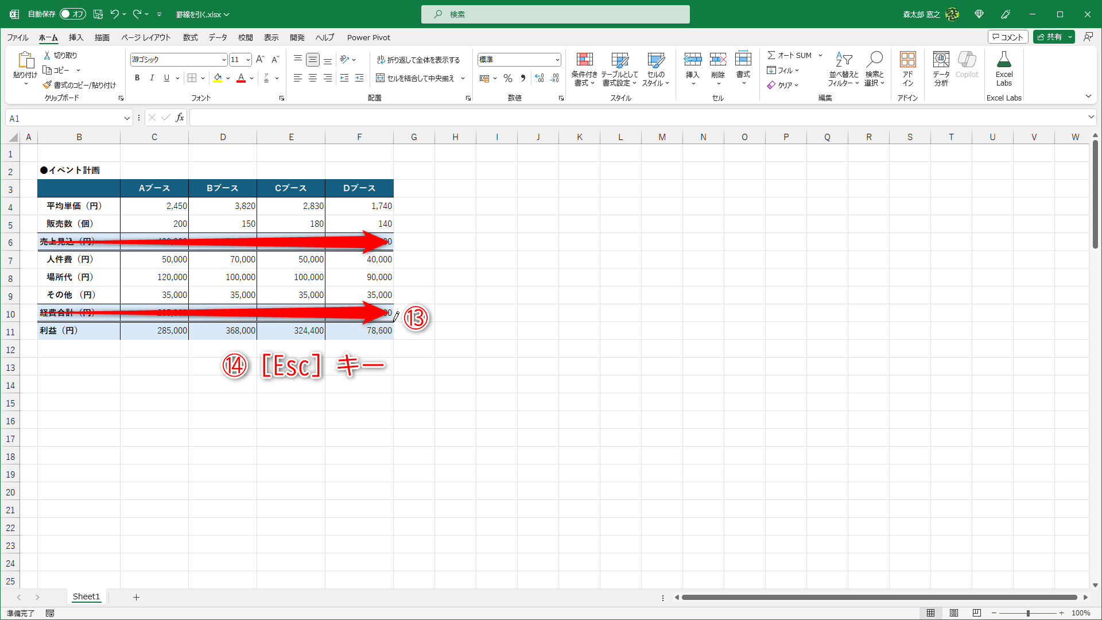Open the Data ribbon tab
Viewport: 1102px width, 620px height.
(x=218, y=37)
